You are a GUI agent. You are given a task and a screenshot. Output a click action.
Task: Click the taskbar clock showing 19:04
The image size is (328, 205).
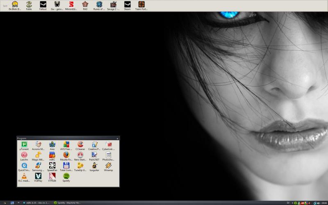[x=324, y=203]
